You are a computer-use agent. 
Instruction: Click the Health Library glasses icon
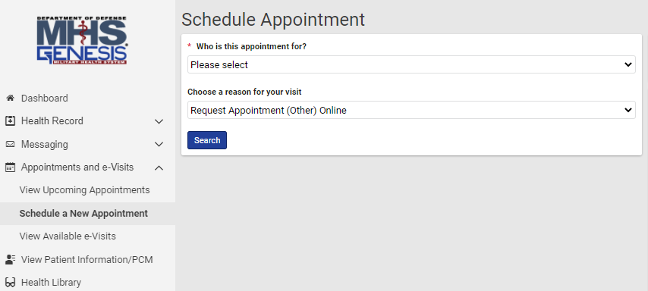point(11,283)
